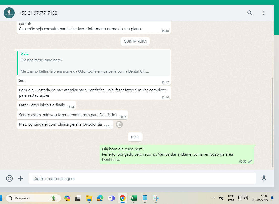Select the 'Sendo assim, não vou fazer atendimento' message
The width and height of the screenshot is (279, 204).
point(72,115)
